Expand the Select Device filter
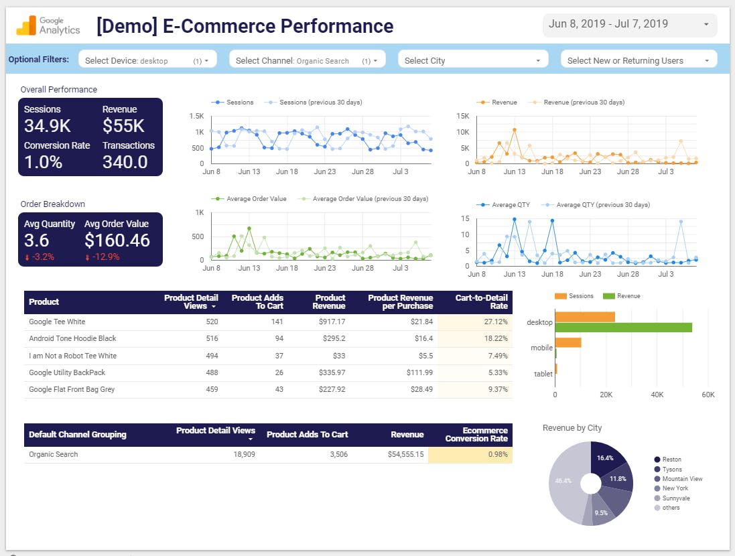Viewport: 735px width, 556px height. [147, 60]
